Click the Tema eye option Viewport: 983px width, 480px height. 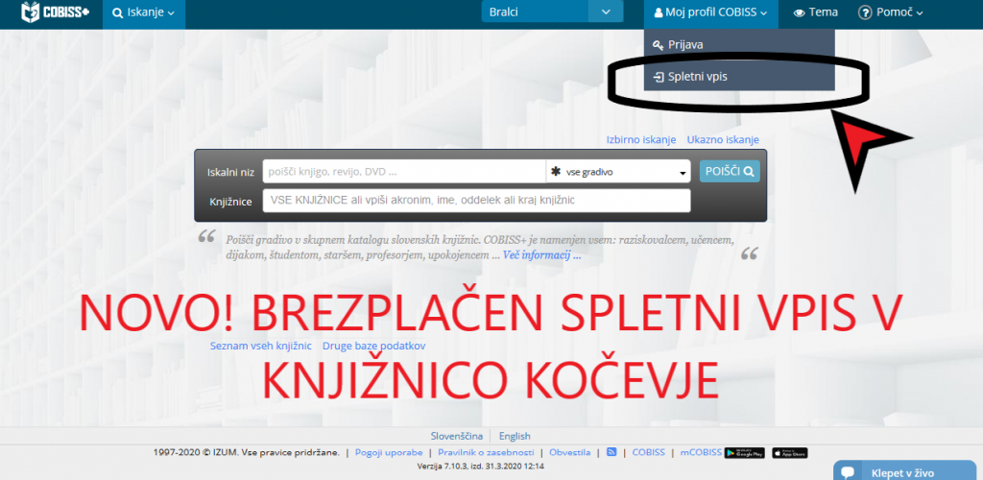[x=816, y=12]
